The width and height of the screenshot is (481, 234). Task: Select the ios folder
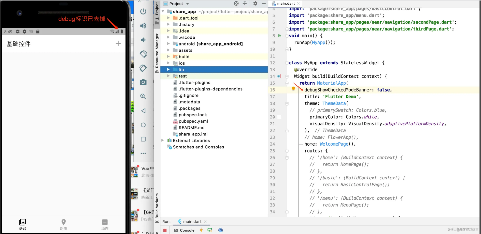[x=182, y=63]
